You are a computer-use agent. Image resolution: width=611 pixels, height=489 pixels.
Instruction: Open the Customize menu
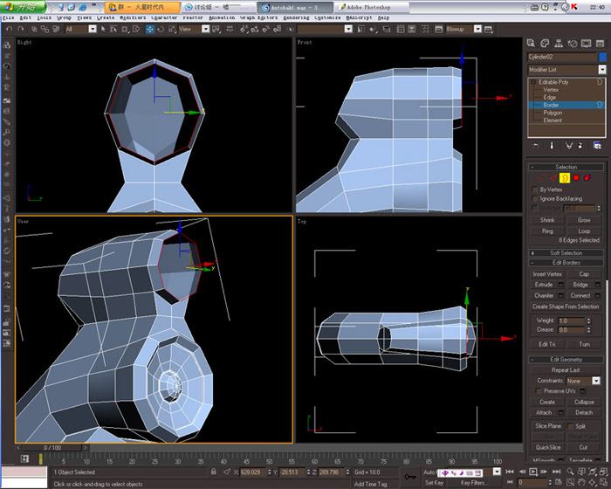tap(327, 17)
